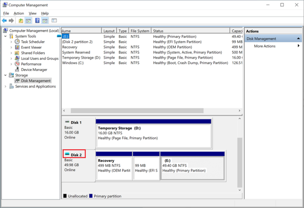Sort by the Capacity column header

point(236,31)
